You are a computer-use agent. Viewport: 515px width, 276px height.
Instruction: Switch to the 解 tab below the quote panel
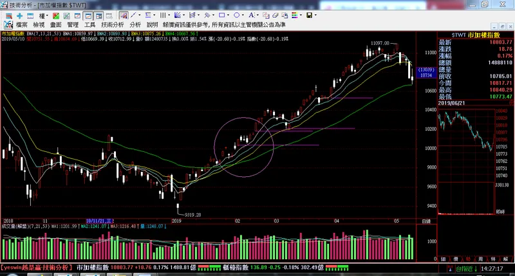point(505,259)
